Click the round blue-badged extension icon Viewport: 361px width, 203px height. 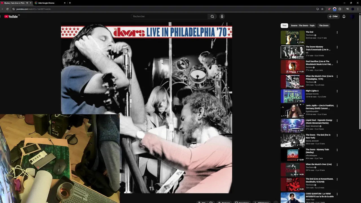pyautogui.click(x=334, y=9)
